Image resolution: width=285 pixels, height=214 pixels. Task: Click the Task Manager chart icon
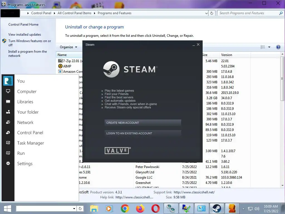coord(8,143)
